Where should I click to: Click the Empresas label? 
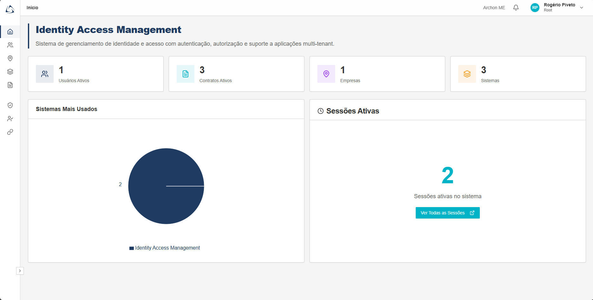(x=350, y=81)
